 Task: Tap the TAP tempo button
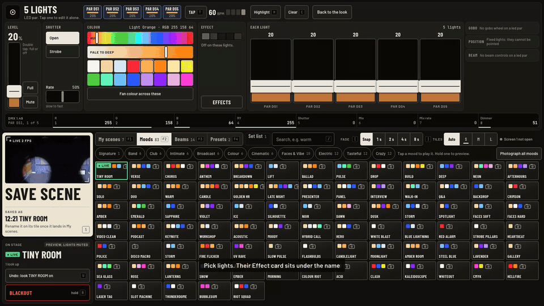coord(195,12)
